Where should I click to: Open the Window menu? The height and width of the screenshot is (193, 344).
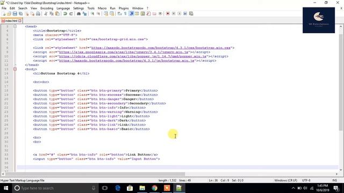138,8
